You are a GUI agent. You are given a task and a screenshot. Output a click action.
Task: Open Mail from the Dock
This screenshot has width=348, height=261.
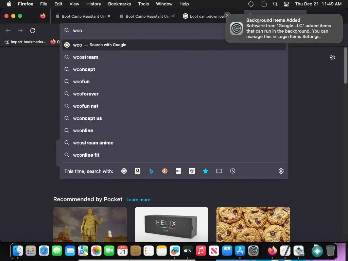pos(70,251)
